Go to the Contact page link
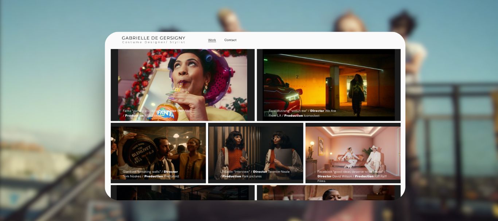 (230, 40)
